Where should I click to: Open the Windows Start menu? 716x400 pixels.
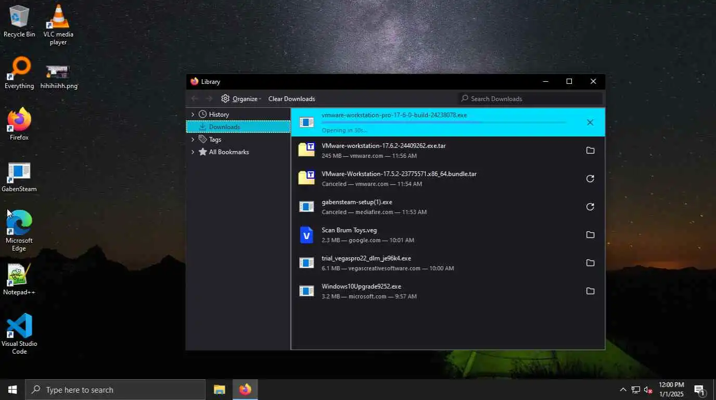coord(12,390)
